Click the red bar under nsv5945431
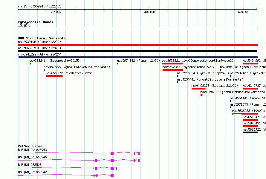Image resolution: width=266 pixels, height=179 pixels. point(250,126)
